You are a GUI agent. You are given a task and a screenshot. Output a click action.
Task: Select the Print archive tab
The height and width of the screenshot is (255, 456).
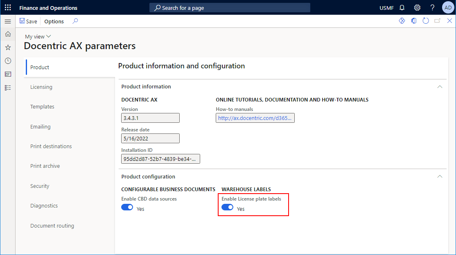coord(70,166)
